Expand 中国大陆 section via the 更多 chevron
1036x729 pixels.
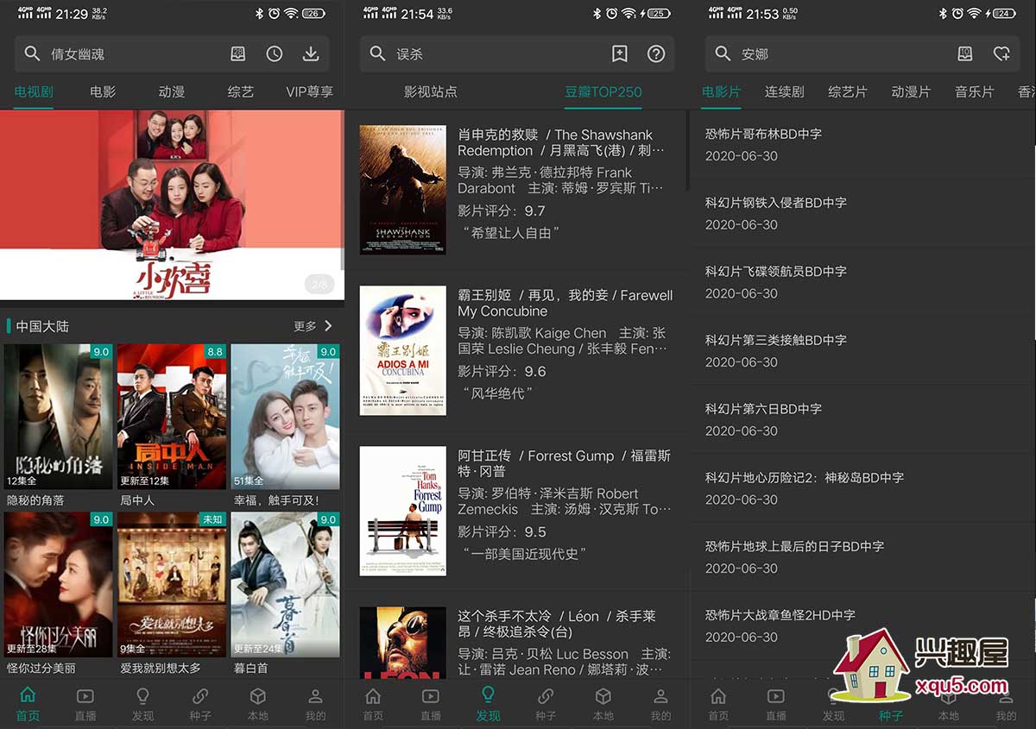[x=328, y=326]
